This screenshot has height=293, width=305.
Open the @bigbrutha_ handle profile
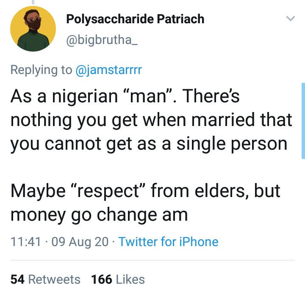click(102, 40)
